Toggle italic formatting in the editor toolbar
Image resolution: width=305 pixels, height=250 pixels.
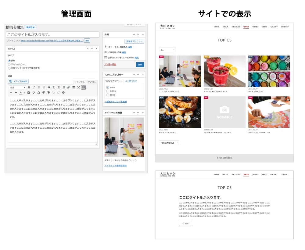pyautogui.click(x=34, y=87)
